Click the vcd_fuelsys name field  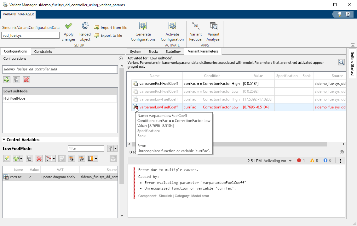click(x=30, y=36)
